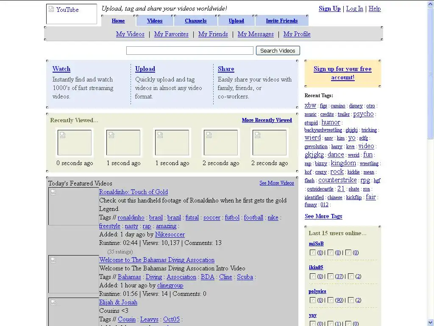Click the page scrollbar down arrow

[431, 323]
